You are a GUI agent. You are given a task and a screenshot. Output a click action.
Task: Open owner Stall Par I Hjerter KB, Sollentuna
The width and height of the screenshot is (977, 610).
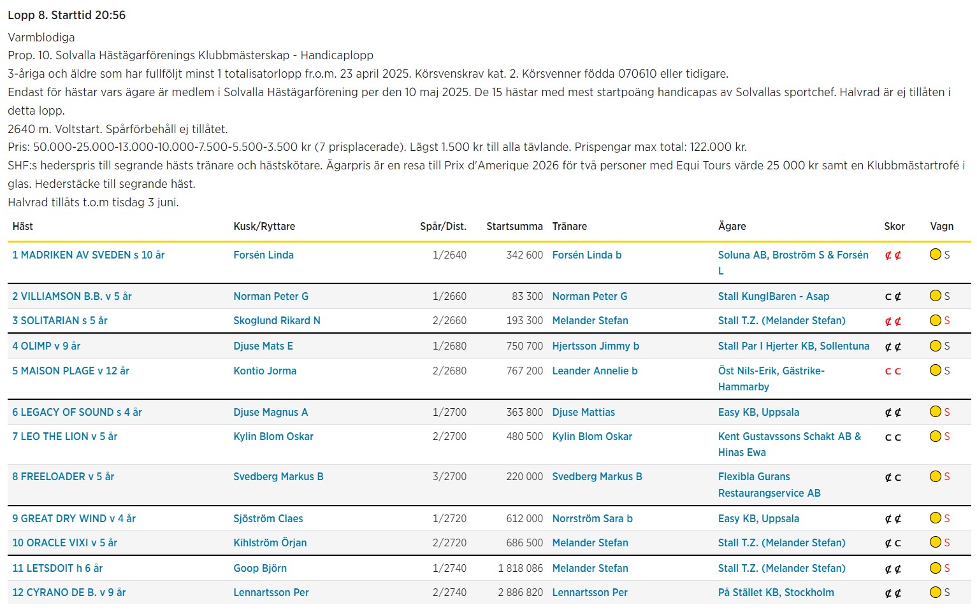(793, 346)
